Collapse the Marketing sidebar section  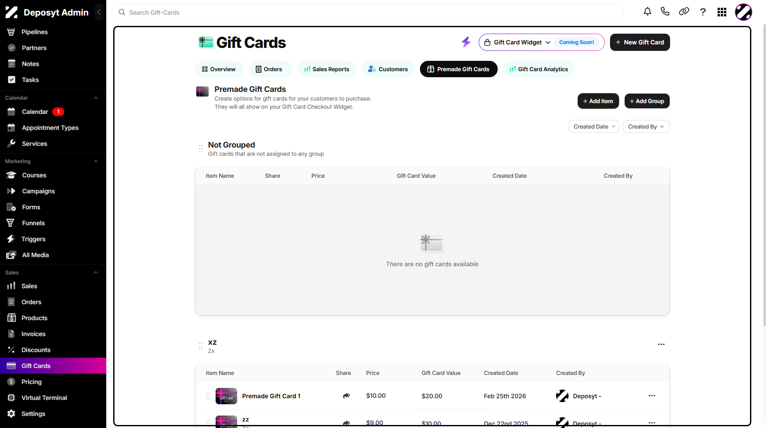pos(96,161)
